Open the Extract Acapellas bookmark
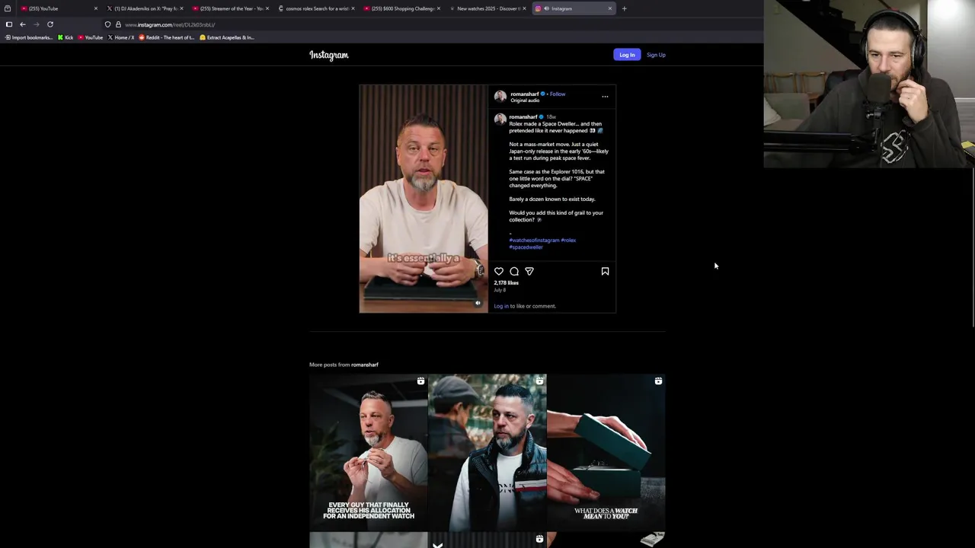Viewport: 975px width, 548px height. pos(227,37)
